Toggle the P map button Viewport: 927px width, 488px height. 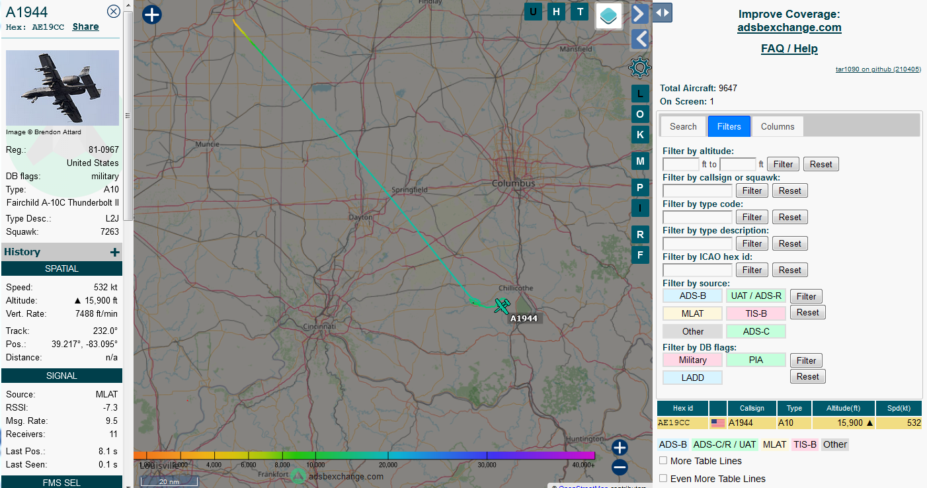pos(640,188)
